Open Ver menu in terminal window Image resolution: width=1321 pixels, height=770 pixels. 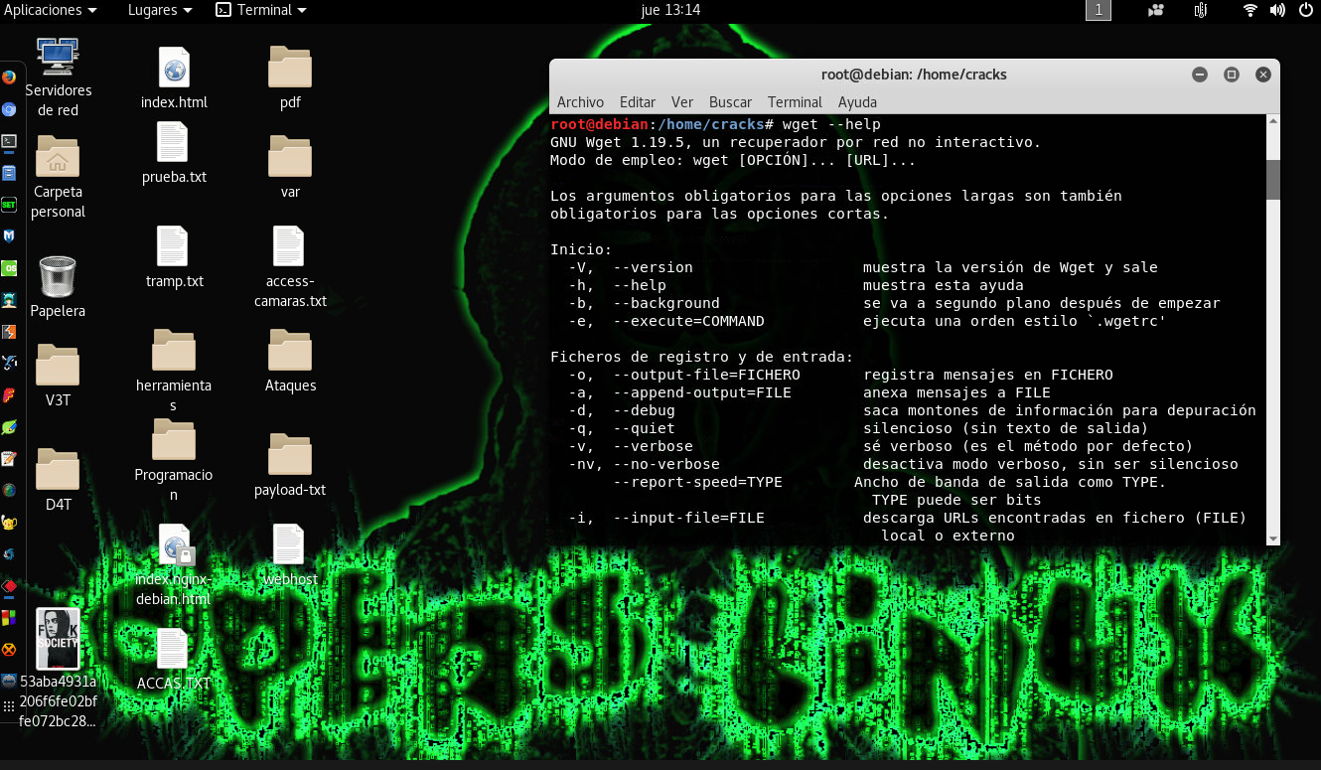pos(682,101)
